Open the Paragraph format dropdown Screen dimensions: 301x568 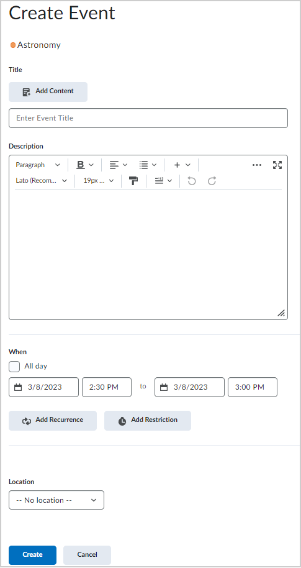pos(38,165)
